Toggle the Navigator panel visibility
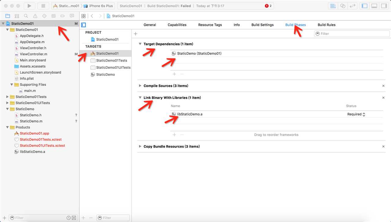The image size is (391, 222). (364, 6)
